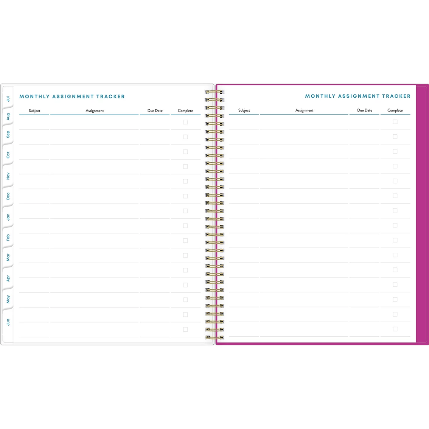The width and height of the screenshot is (429, 429).
Task: Click the 'Complete' header on right page
Action: [x=395, y=110]
